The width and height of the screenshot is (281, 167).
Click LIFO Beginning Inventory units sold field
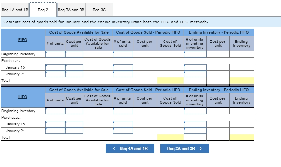pyautogui.click(x=123, y=111)
